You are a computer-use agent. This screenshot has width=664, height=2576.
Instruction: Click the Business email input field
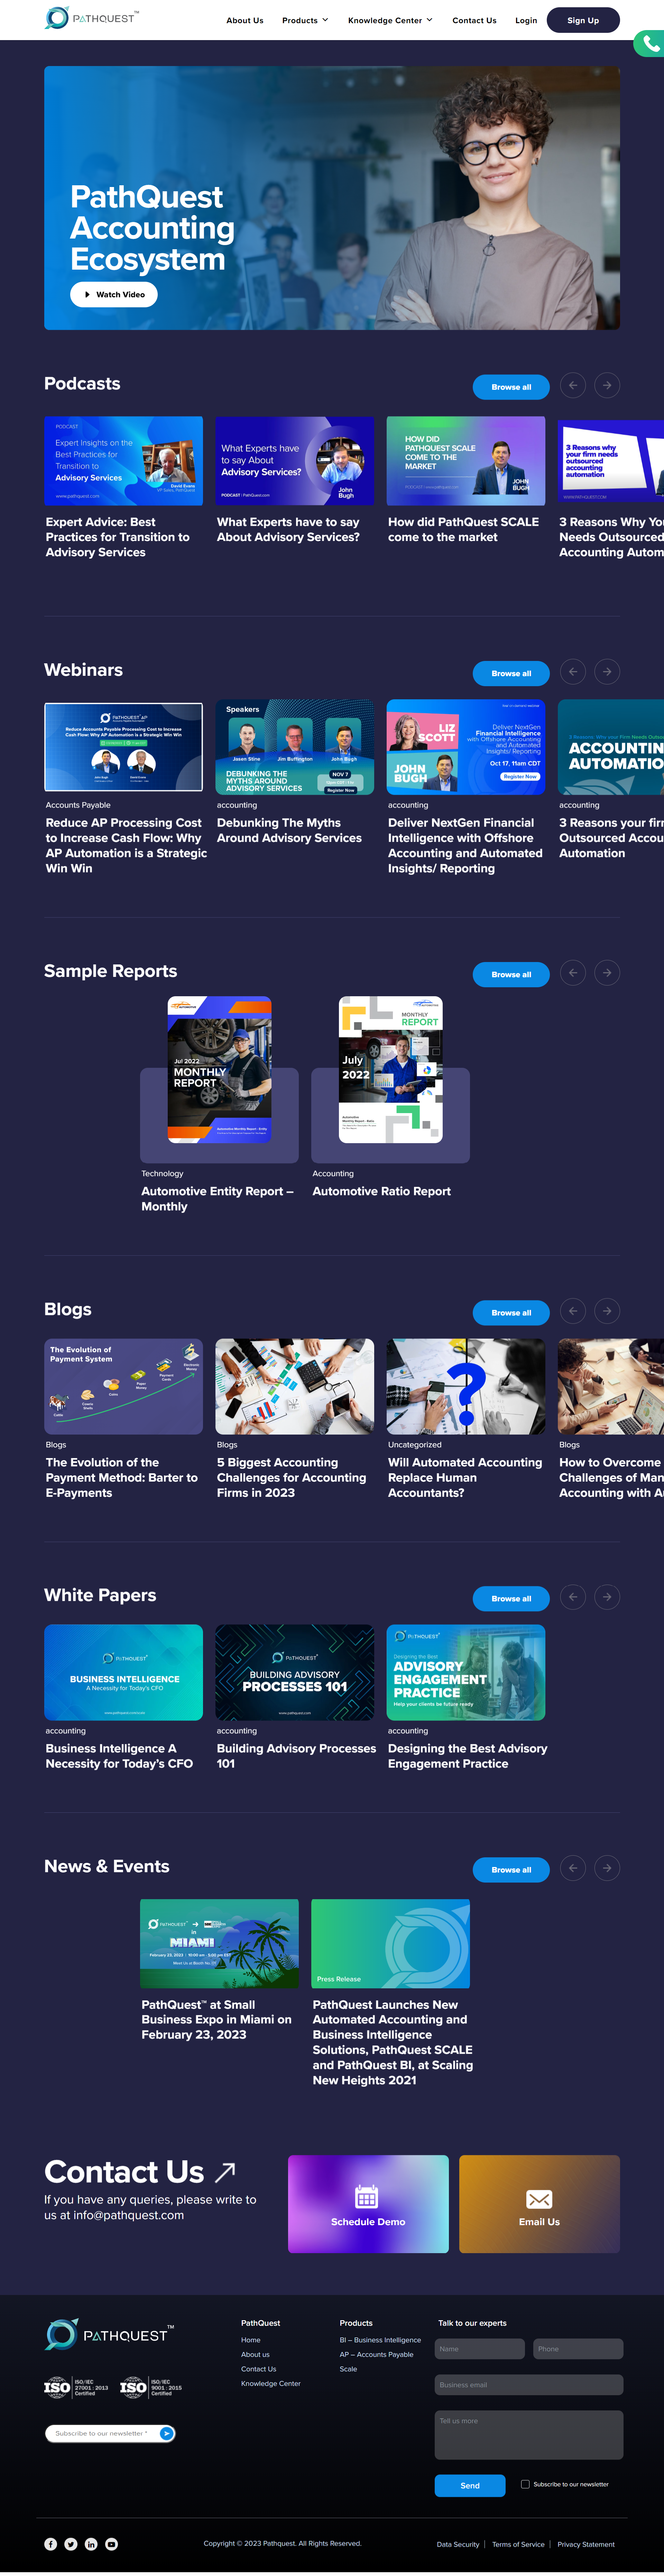point(529,2385)
